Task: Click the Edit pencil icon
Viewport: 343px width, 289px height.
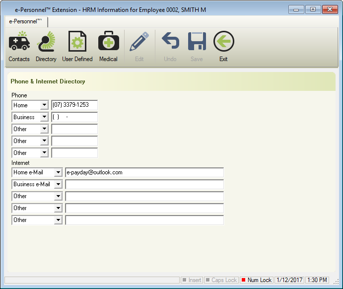Action: [139, 42]
